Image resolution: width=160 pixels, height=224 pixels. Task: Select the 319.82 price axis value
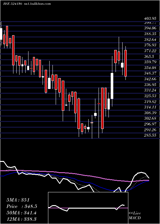coord(150,101)
